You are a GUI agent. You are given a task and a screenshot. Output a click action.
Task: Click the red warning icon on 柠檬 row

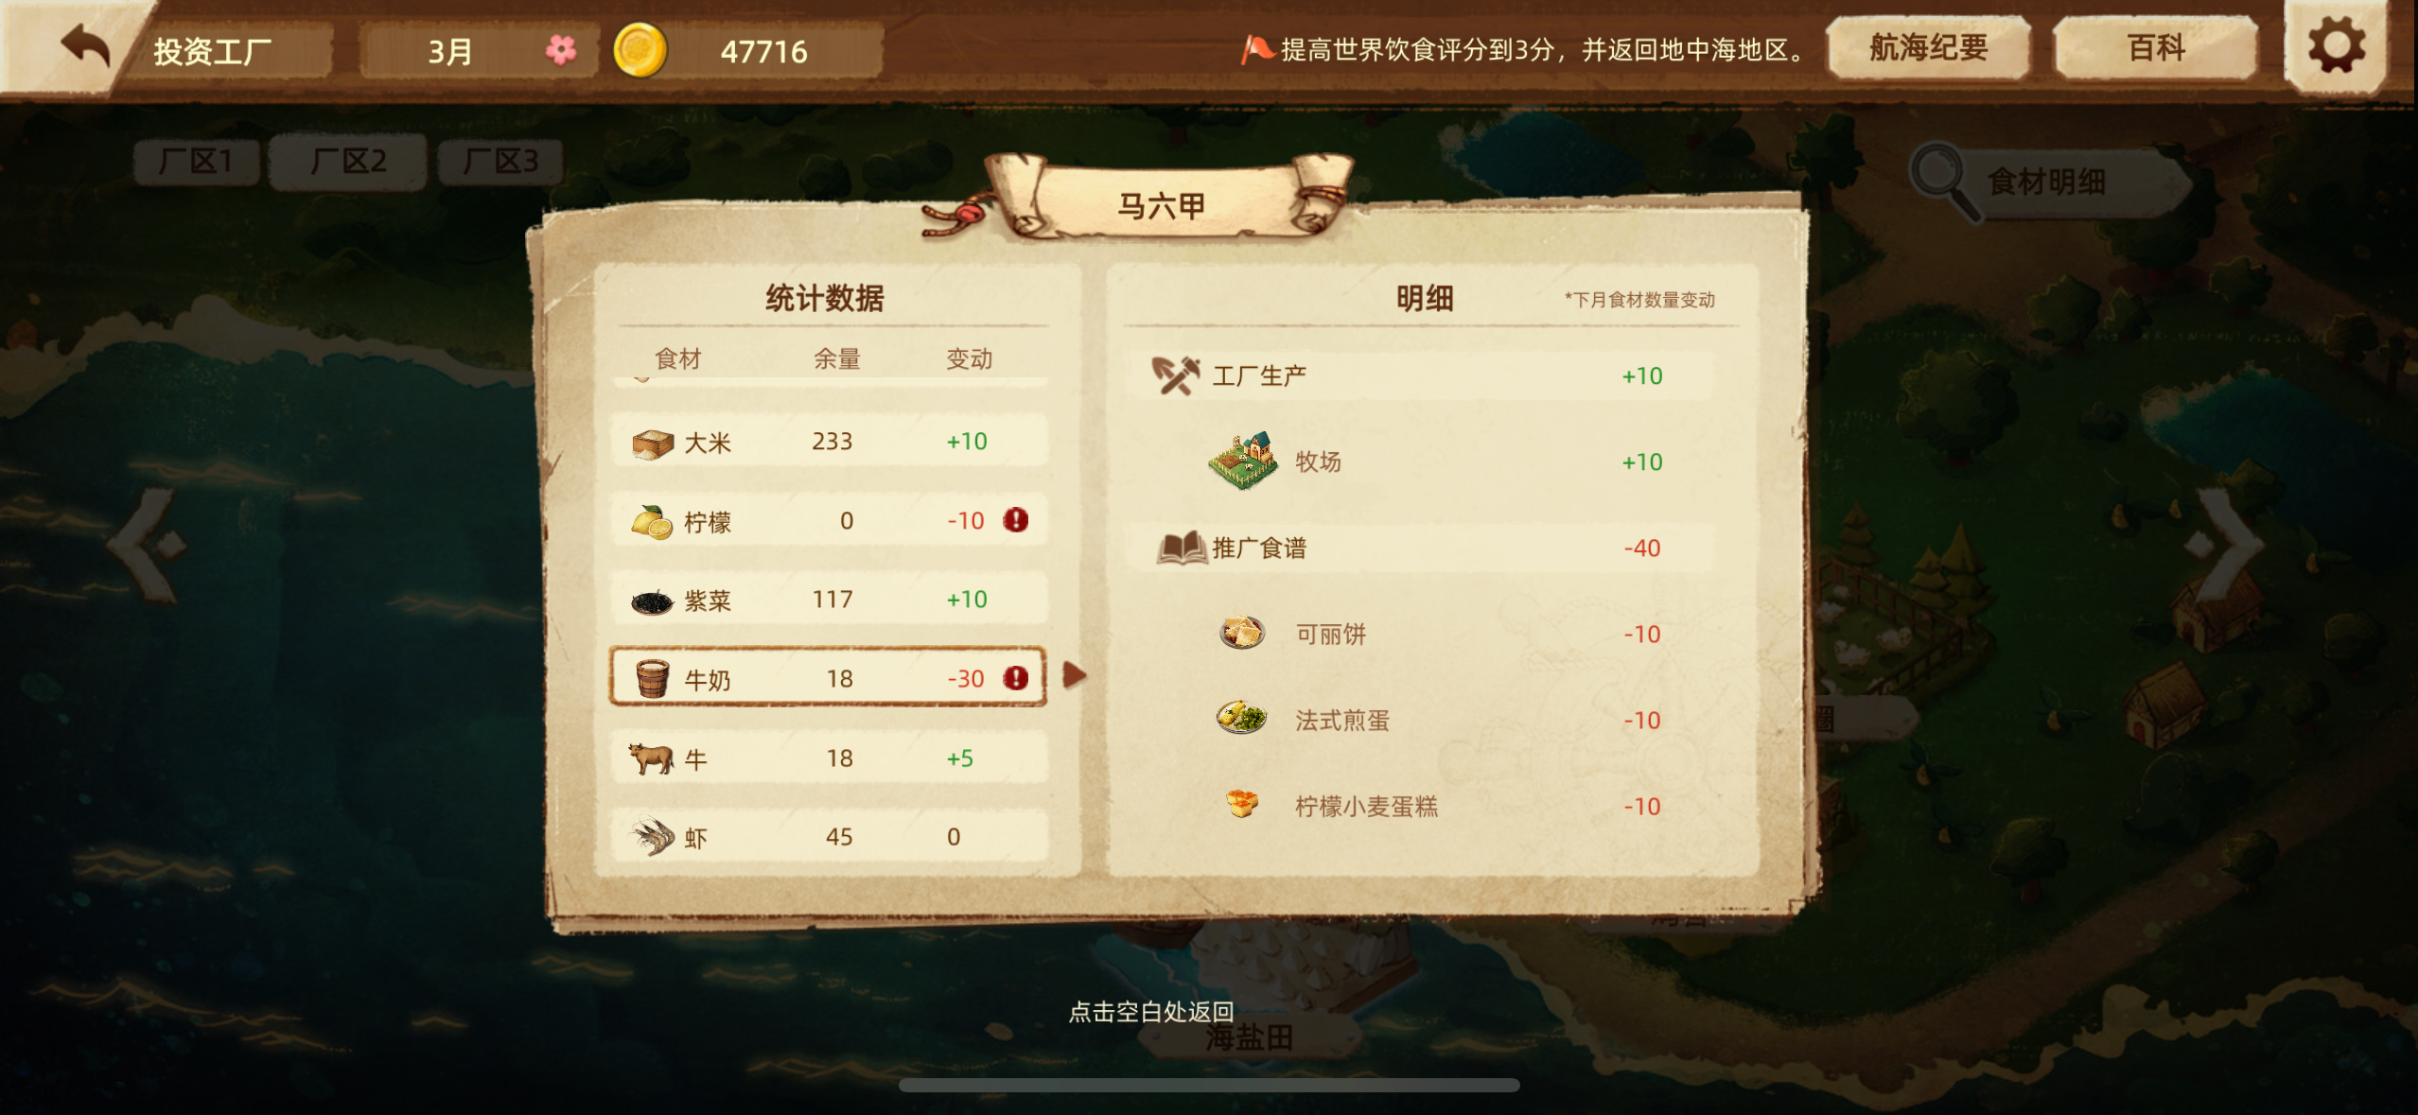pyautogui.click(x=1016, y=520)
